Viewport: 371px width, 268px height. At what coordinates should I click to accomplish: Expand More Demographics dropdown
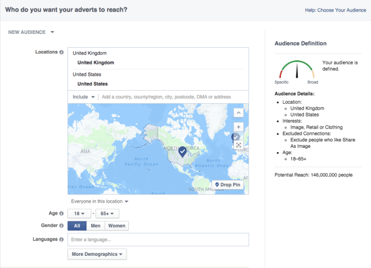coord(97,254)
